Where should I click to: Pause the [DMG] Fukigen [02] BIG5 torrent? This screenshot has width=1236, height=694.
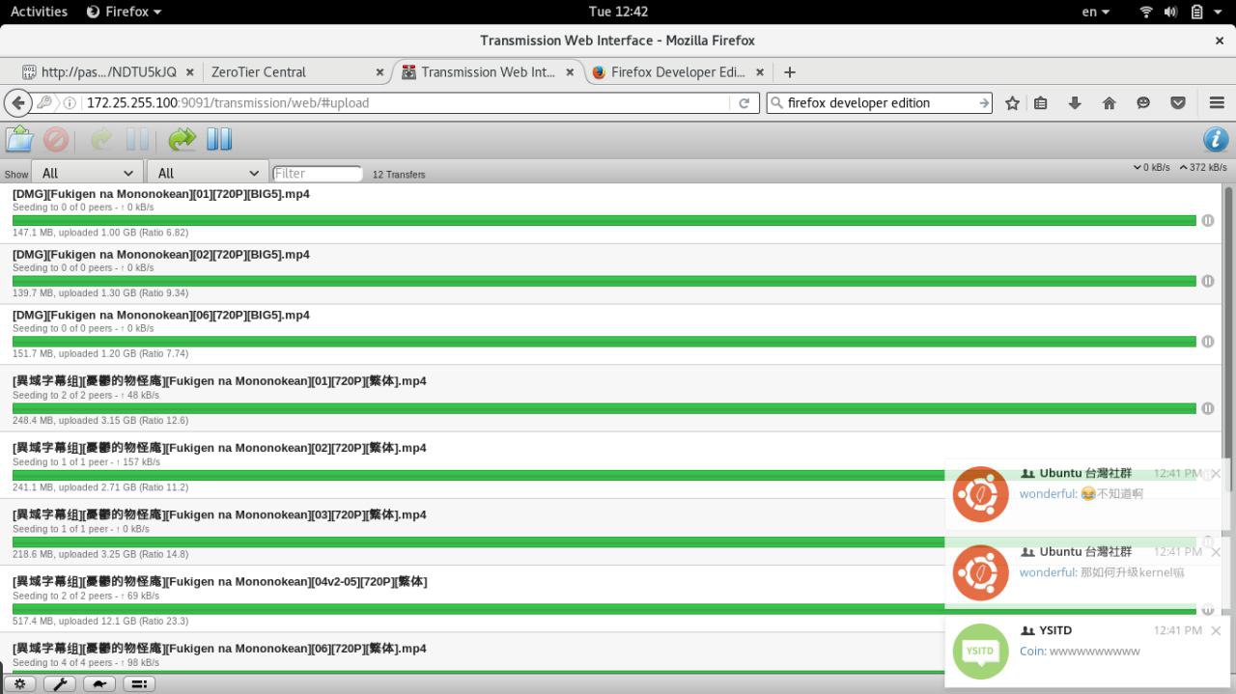(x=1207, y=281)
